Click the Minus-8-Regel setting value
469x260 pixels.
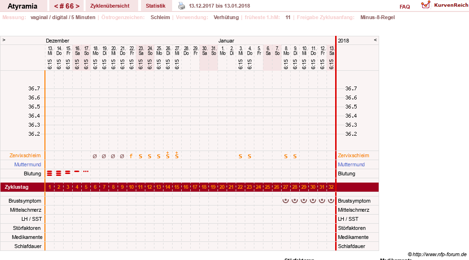(378, 17)
